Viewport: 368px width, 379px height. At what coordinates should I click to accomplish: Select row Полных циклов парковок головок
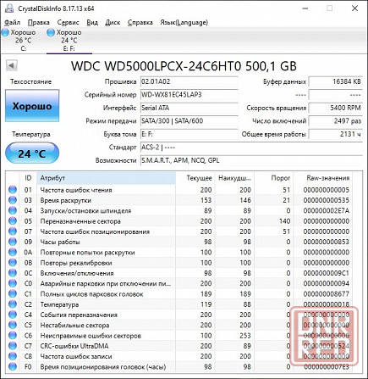coord(179,294)
